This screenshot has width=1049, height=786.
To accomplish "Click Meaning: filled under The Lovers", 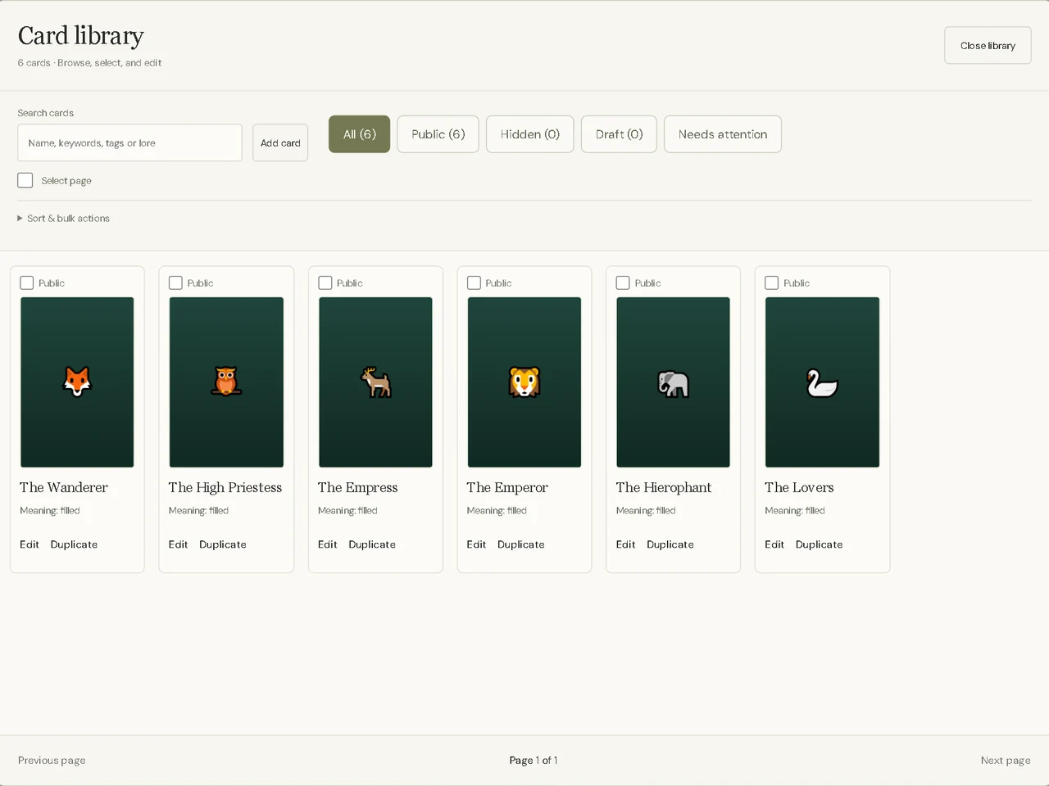I will tap(795, 511).
